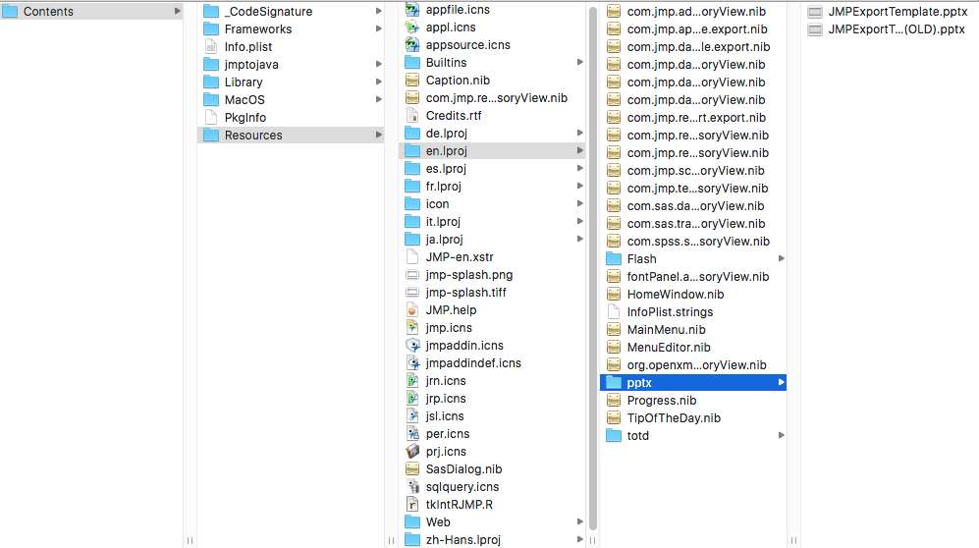Select the MacOS folder

[291, 100]
